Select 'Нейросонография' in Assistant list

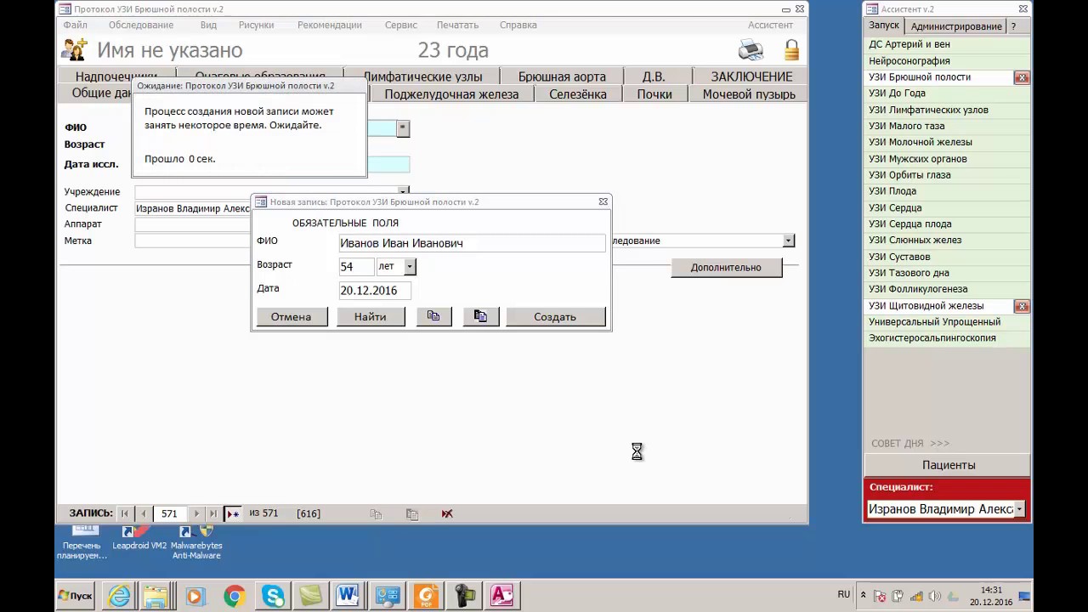(948, 61)
